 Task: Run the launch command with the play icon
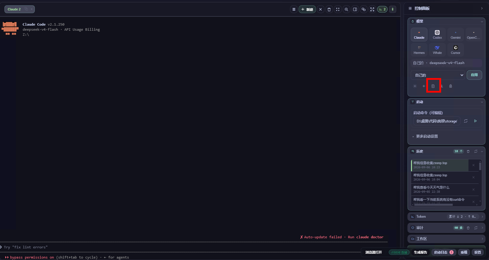point(475,121)
